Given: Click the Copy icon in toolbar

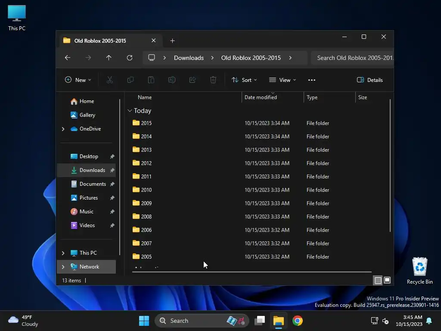Looking at the screenshot, I should coord(130,80).
